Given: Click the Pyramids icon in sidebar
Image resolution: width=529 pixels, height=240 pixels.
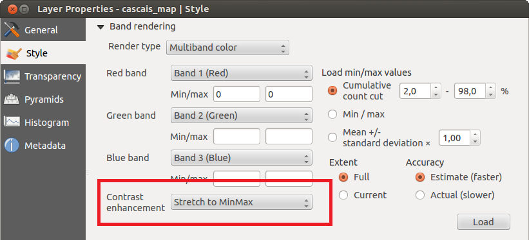Looking at the screenshot, I should (x=12, y=99).
